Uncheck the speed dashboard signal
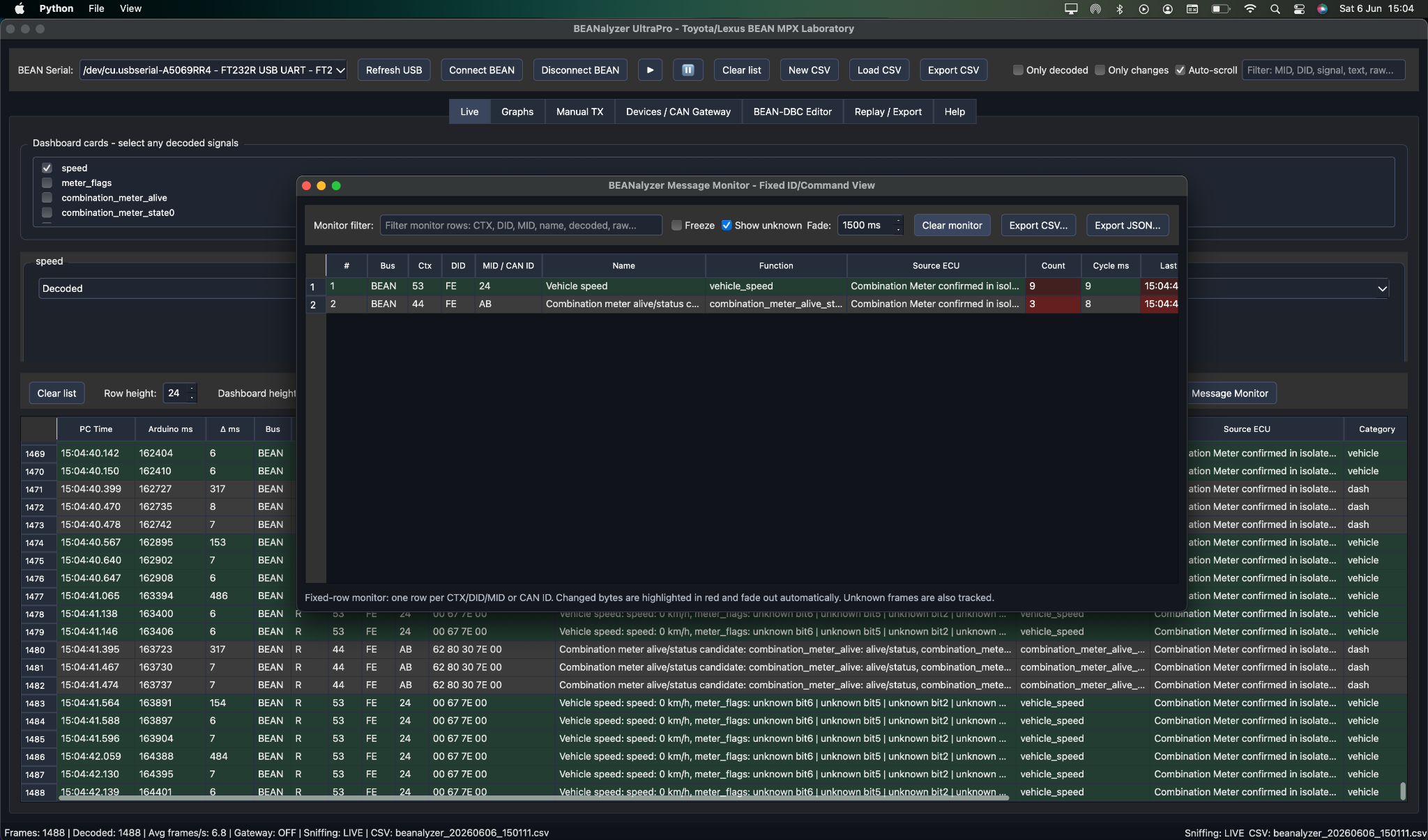This screenshot has width=1428, height=840. click(47, 168)
